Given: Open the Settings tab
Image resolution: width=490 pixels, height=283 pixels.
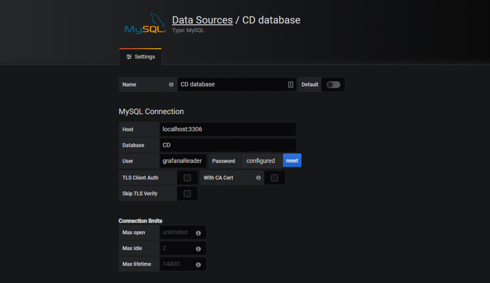Looking at the screenshot, I should [x=141, y=57].
